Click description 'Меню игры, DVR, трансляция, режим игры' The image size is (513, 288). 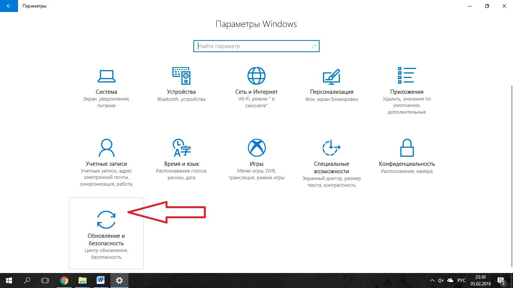[256, 174]
